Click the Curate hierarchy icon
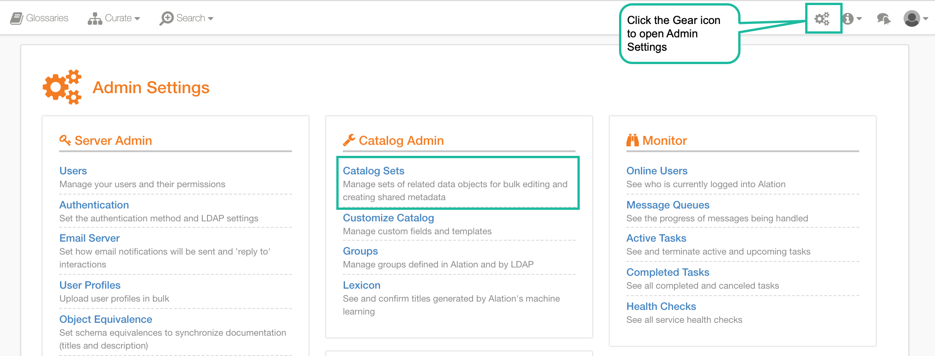935x356 pixels. pyautogui.click(x=95, y=18)
